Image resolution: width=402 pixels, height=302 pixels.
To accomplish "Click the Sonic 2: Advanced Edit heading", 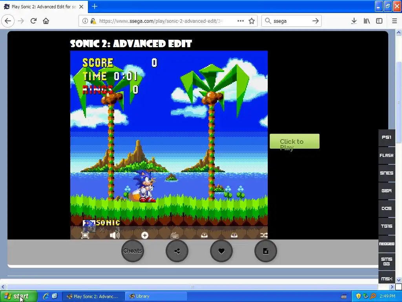I will coord(131,44).
